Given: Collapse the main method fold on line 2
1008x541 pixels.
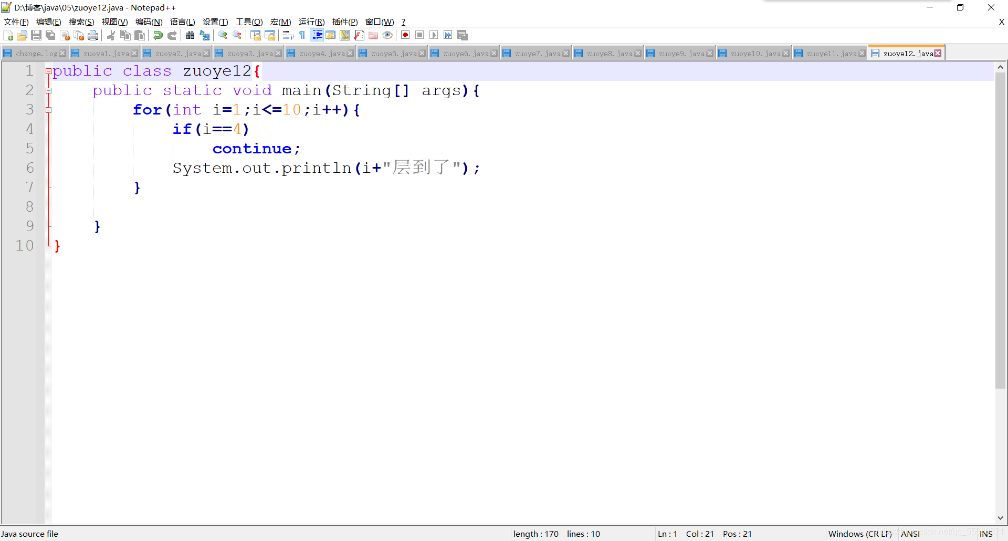Looking at the screenshot, I should pyautogui.click(x=48, y=90).
